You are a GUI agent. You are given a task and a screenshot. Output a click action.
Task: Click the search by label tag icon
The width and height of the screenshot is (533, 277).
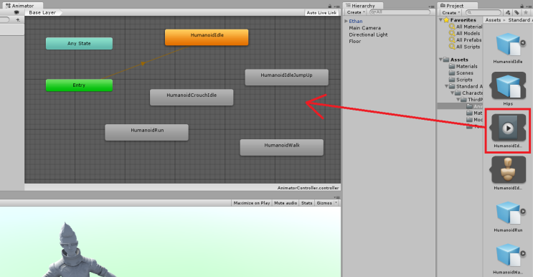(517, 13)
